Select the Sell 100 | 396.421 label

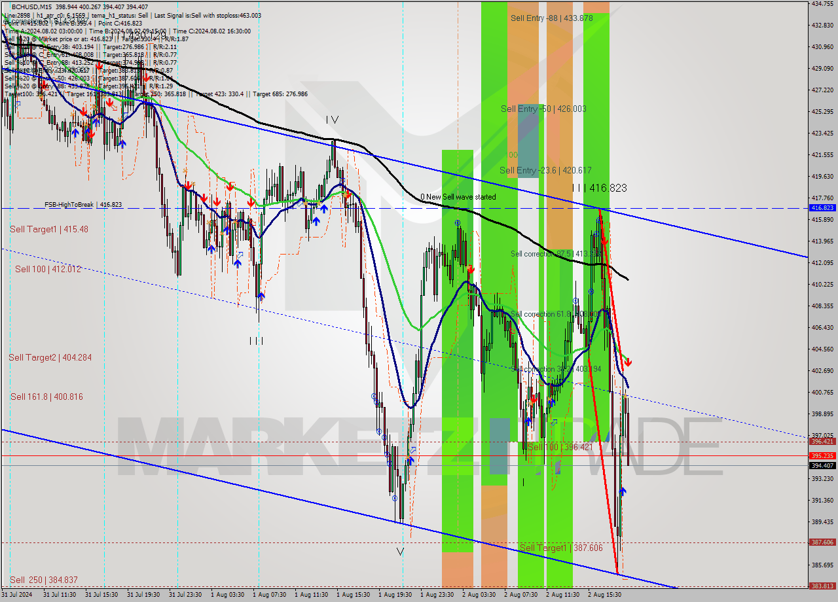pyautogui.click(x=560, y=447)
